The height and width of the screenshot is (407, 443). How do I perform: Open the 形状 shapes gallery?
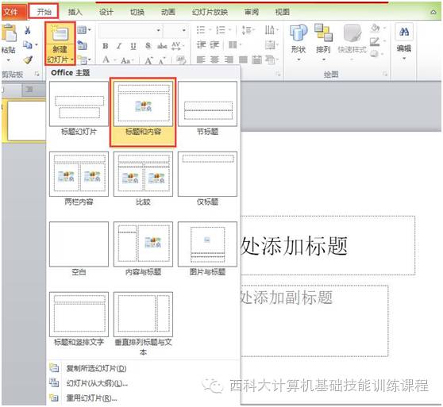299,43
